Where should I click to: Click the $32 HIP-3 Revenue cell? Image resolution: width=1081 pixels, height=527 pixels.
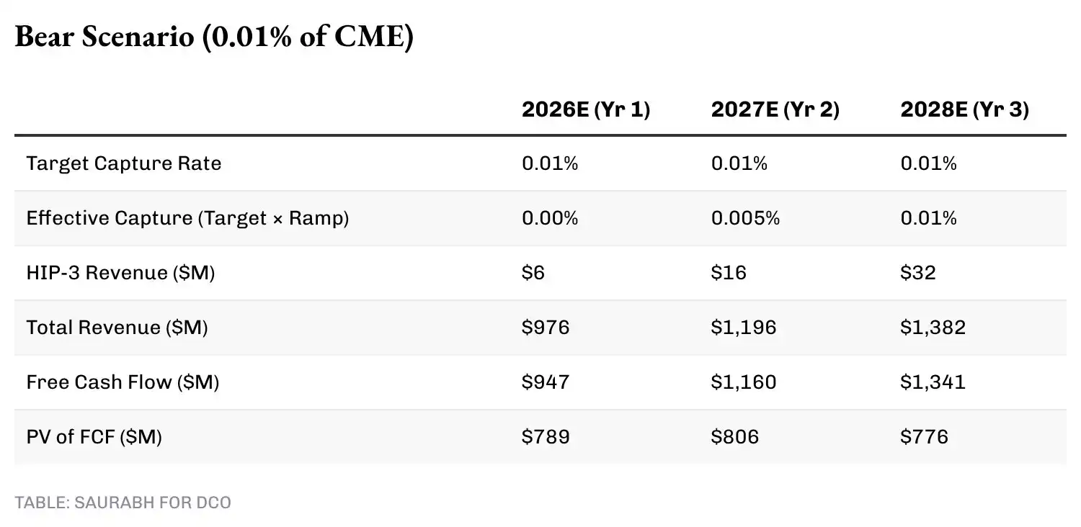tap(918, 273)
